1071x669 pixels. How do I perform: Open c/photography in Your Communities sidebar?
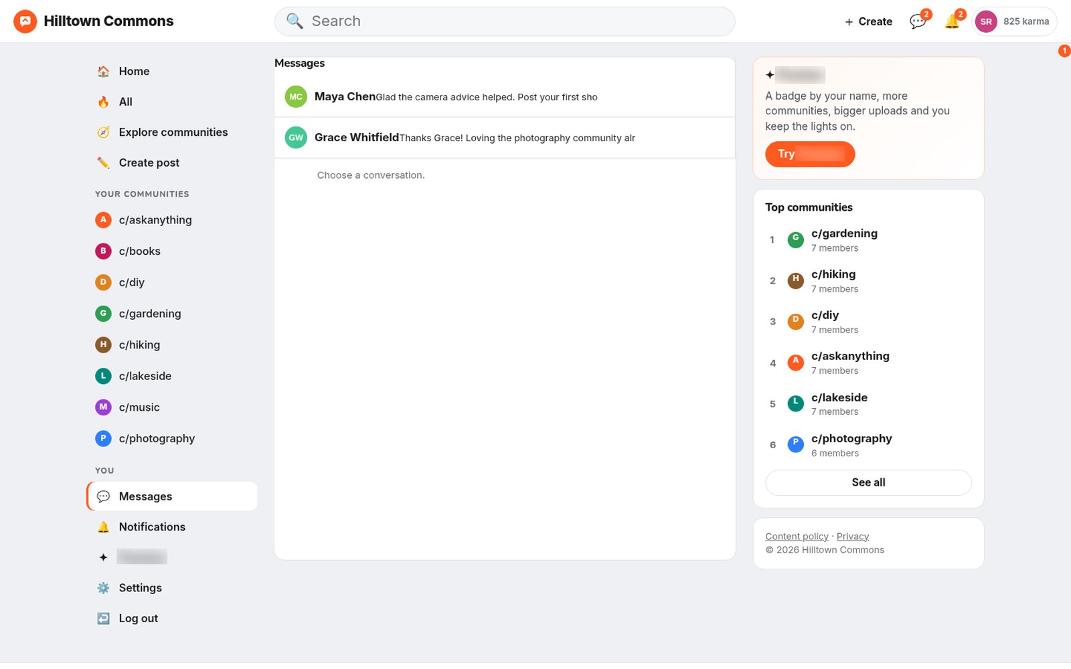point(172,438)
